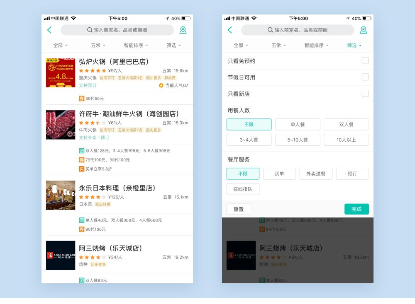Select 3~4人餐 party size option

click(x=249, y=140)
